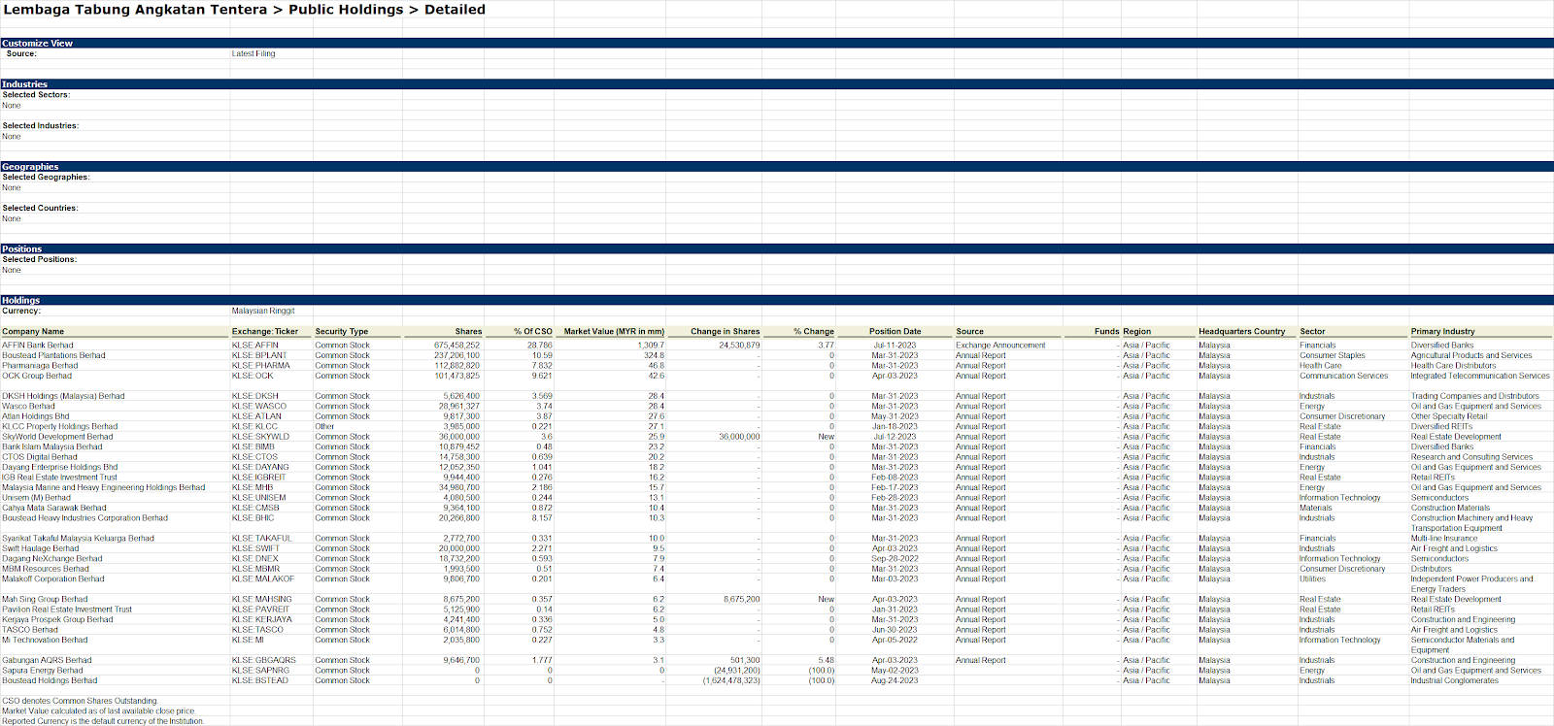Select 'Mah Sing Group Berhad' cell
This screenshot has width=1554, height=726.
(x=45, y=600)
